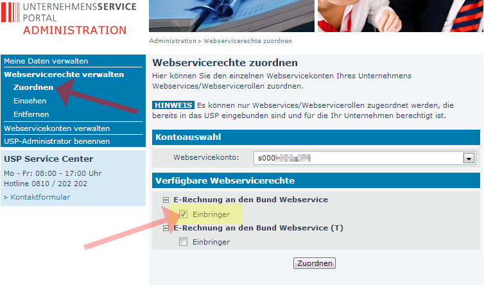Screen dimensions: 484x285
Task: Open Webservicekonten verwalten menu
Action: tap(56, 128)
